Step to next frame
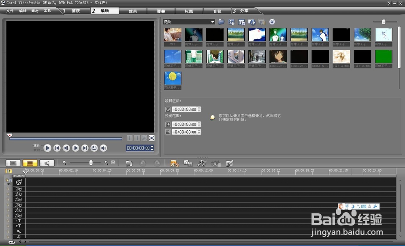Screen dimensions: 405x246 [x=75, y=148]
